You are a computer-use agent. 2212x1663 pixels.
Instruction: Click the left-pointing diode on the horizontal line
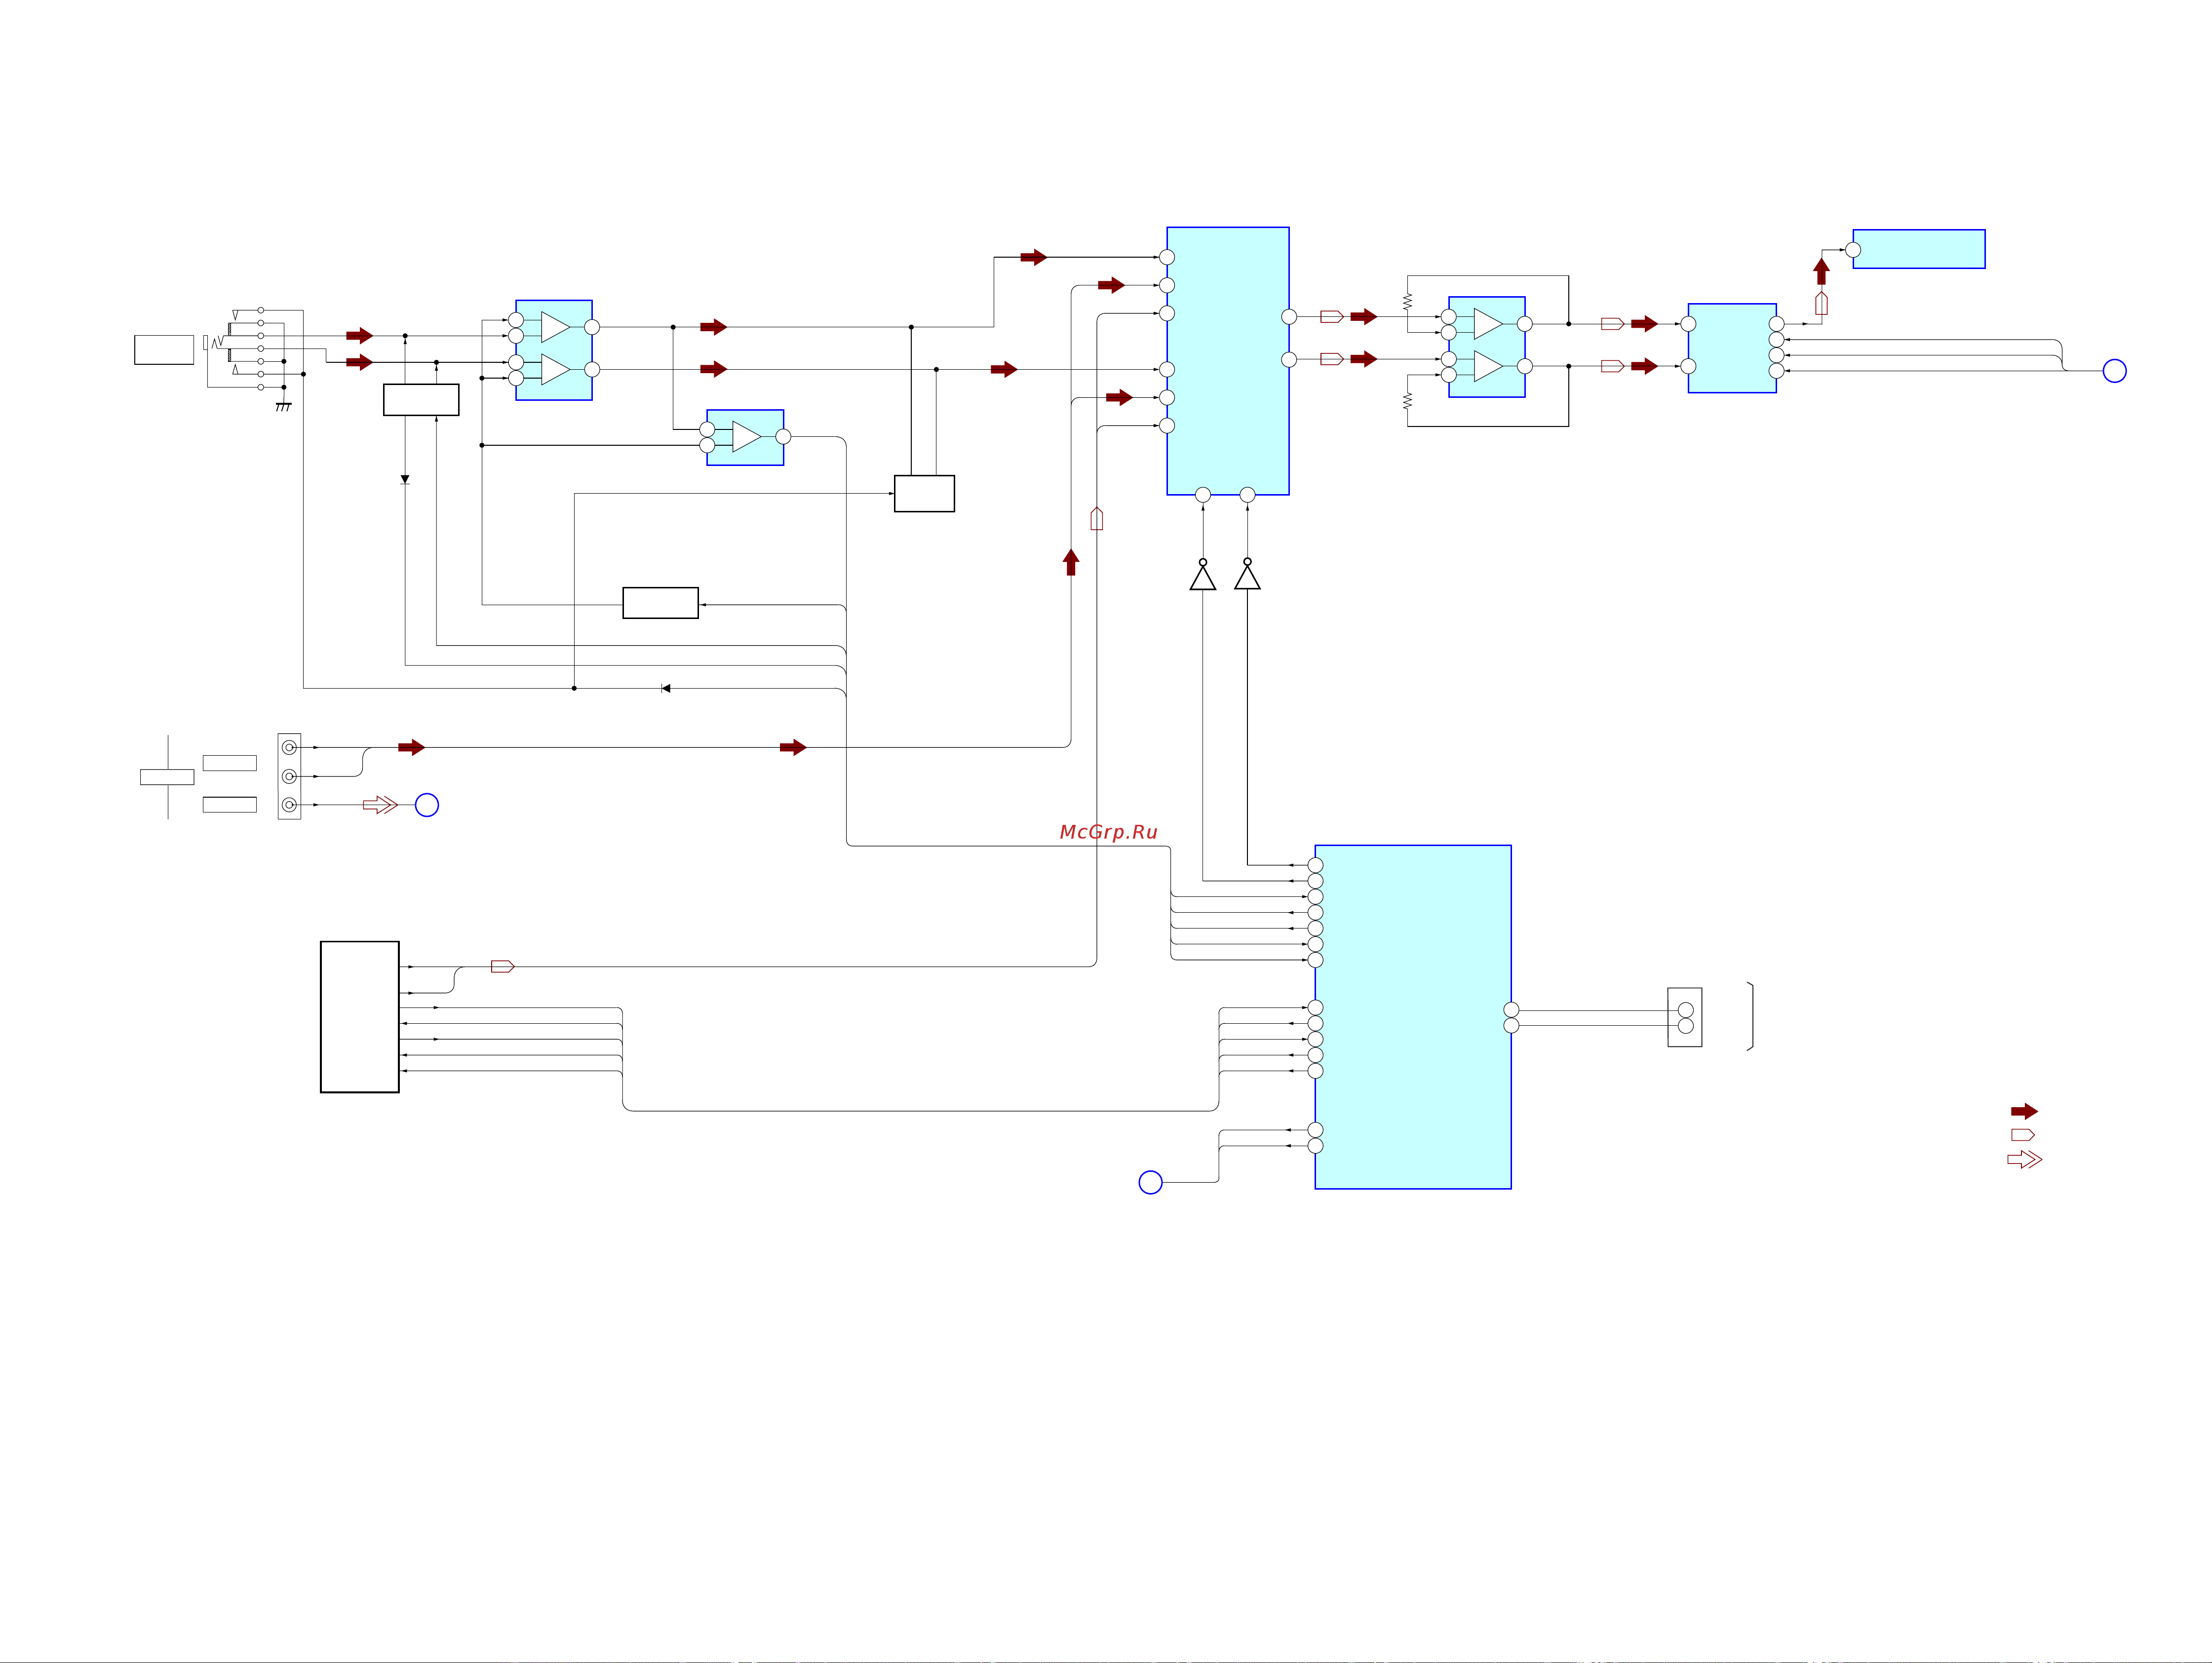coord(666,688)
